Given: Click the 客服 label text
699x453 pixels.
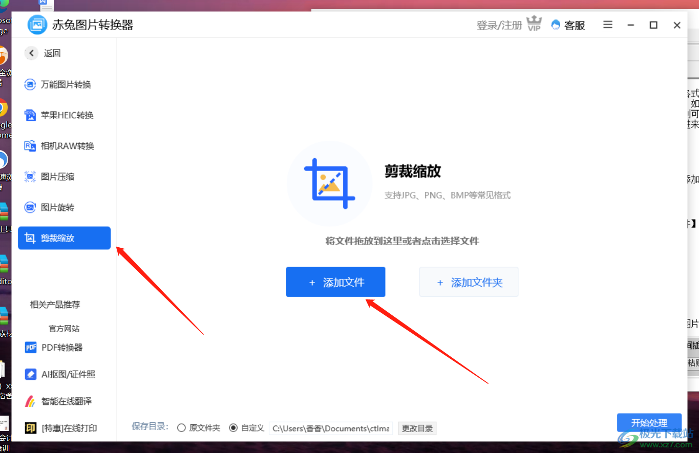Looking at the screenshot, I should tap(575, 25).
